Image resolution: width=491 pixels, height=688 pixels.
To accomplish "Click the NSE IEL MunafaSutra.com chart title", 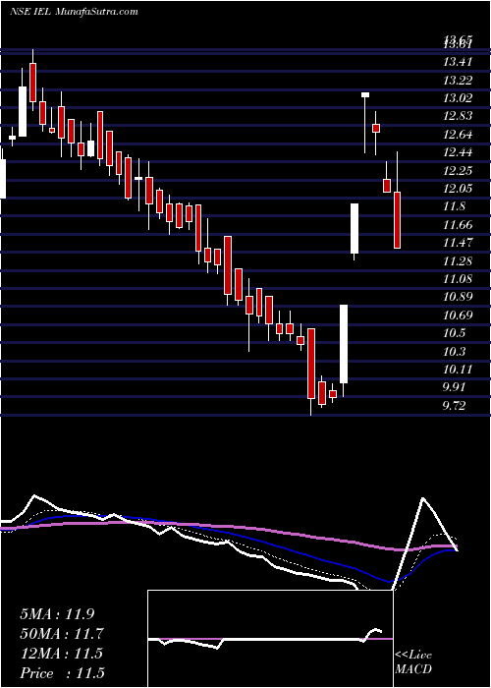I will 74,12.
